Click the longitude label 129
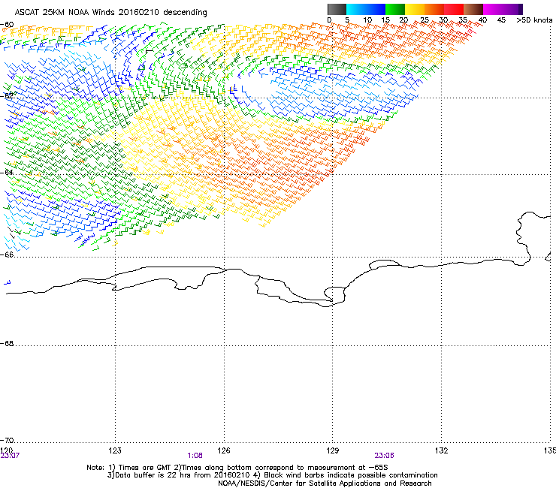The width and height of the screenshot is (556, 488). click(332, 450)
